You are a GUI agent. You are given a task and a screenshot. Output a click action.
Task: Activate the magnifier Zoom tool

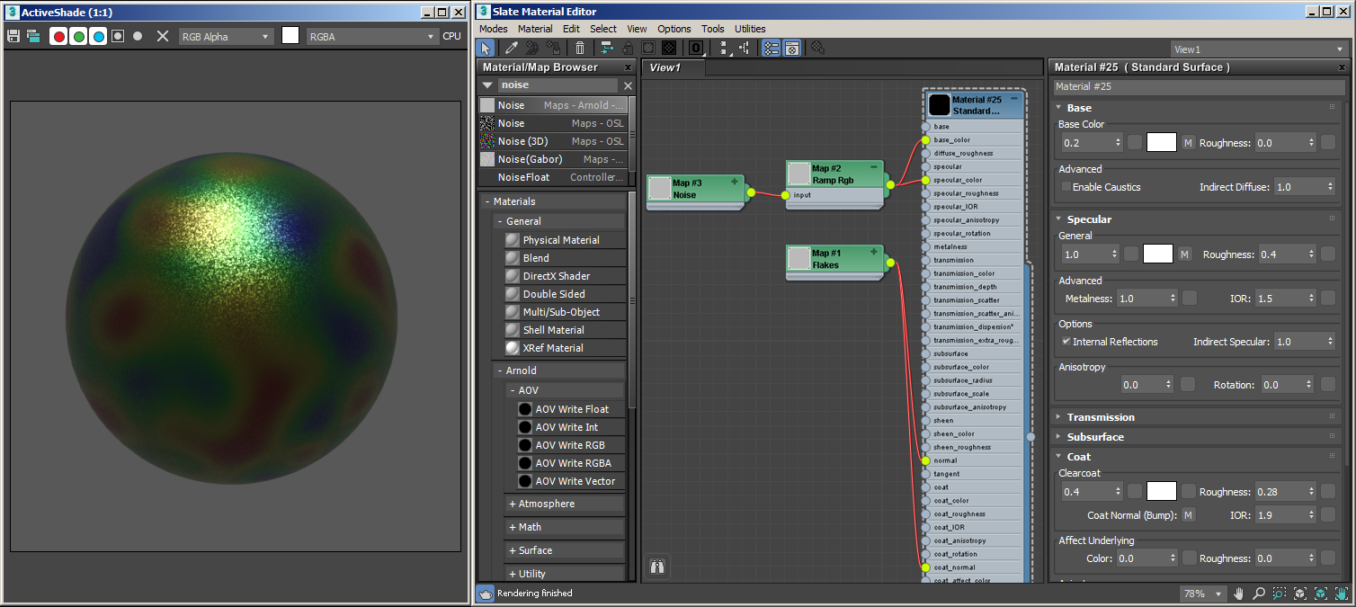pos(1259,594)
